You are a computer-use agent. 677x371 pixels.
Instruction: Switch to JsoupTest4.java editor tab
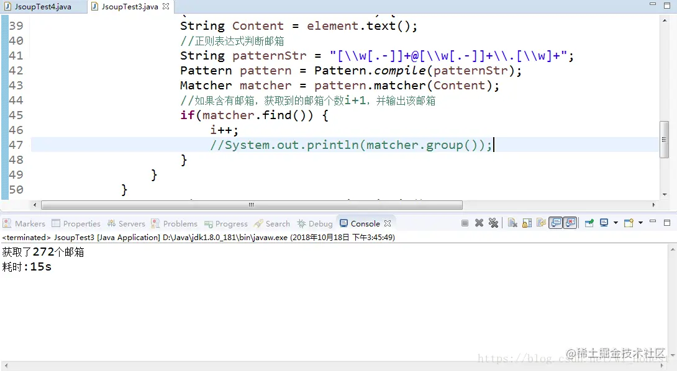tap(43, 6)
